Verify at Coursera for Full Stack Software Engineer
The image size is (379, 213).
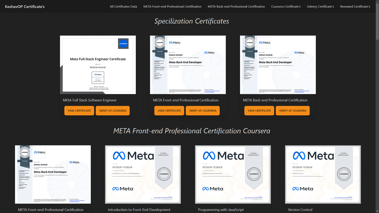[x=113, y=111]
